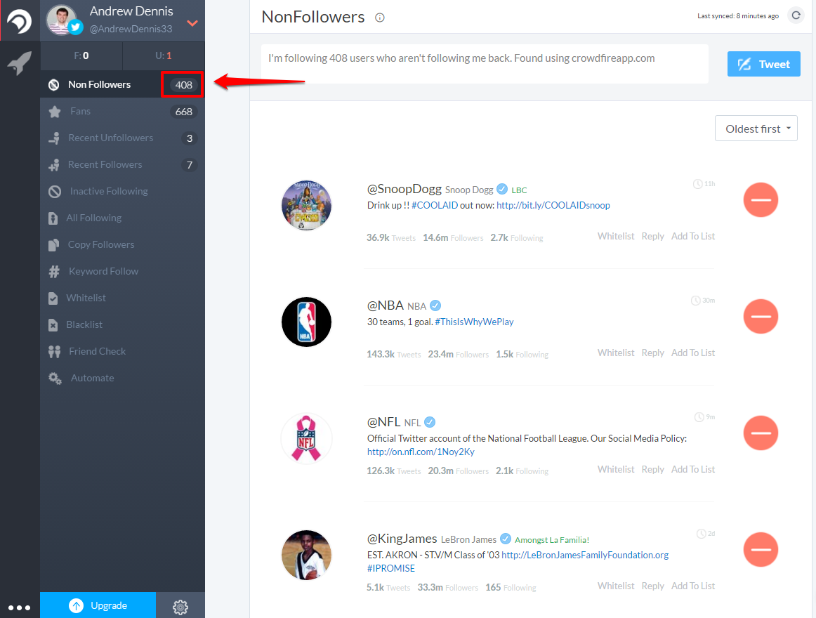Unfollow @NBA with the red minus button

(x=761, y=316)
